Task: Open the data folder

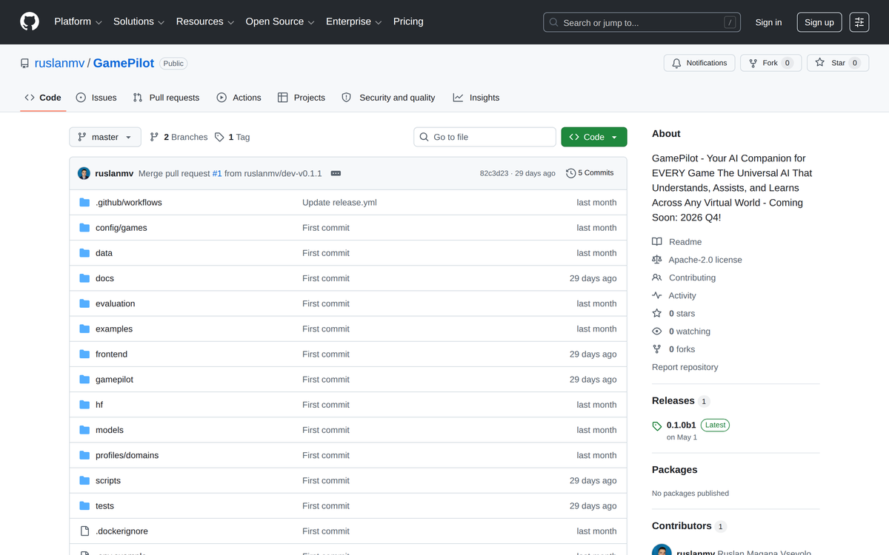Action: [x=104, y=253]
